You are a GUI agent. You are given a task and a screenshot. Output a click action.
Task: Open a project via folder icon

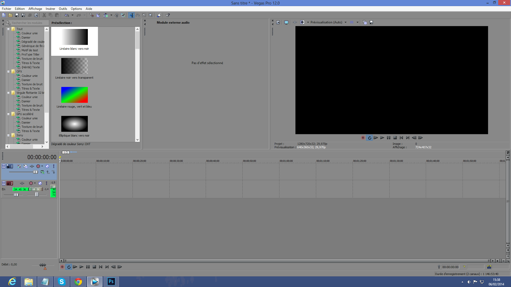pos(10,15)
